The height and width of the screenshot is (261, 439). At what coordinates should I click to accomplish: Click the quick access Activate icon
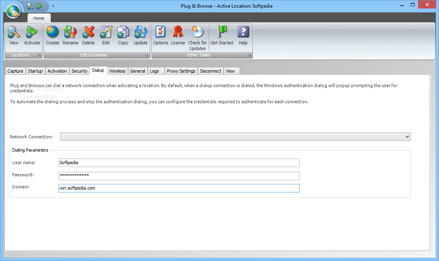point(39,6)
